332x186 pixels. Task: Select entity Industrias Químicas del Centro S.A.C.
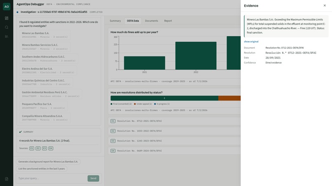point(46,82)
